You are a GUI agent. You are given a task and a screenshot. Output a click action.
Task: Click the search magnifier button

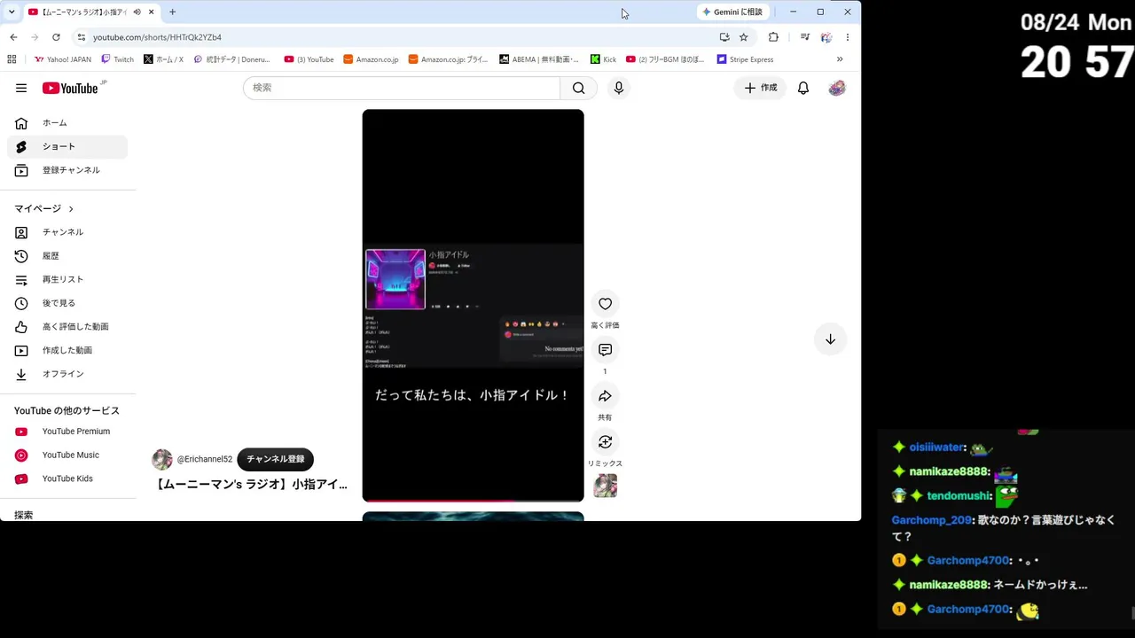tap(578, 88)
